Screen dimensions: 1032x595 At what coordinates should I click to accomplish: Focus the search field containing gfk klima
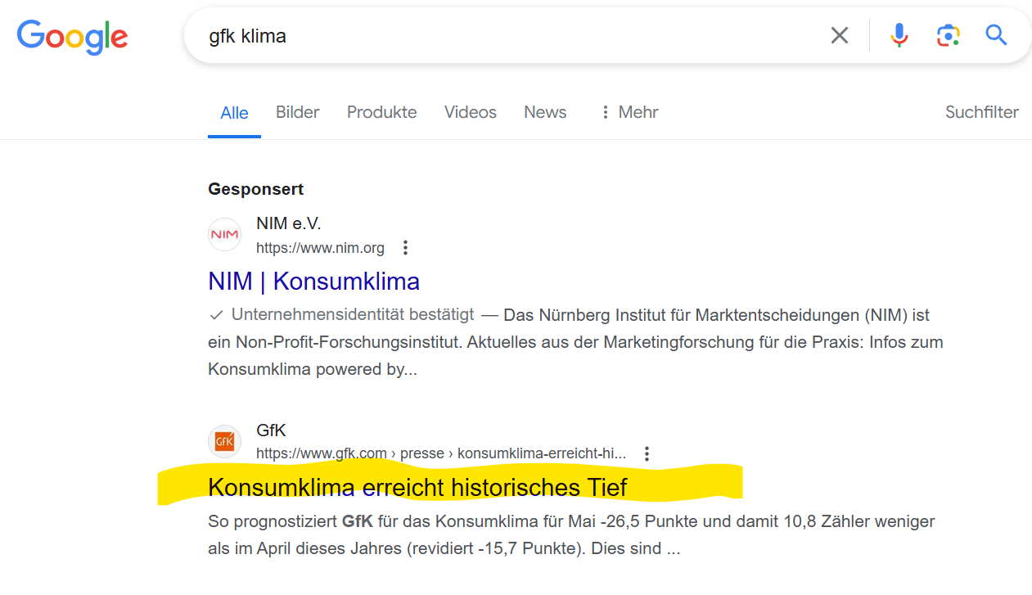point(507,36)
